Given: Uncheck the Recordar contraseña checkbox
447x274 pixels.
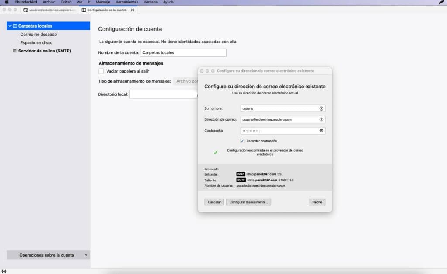Looking at the screenshot, I should (x=242, y=141).
